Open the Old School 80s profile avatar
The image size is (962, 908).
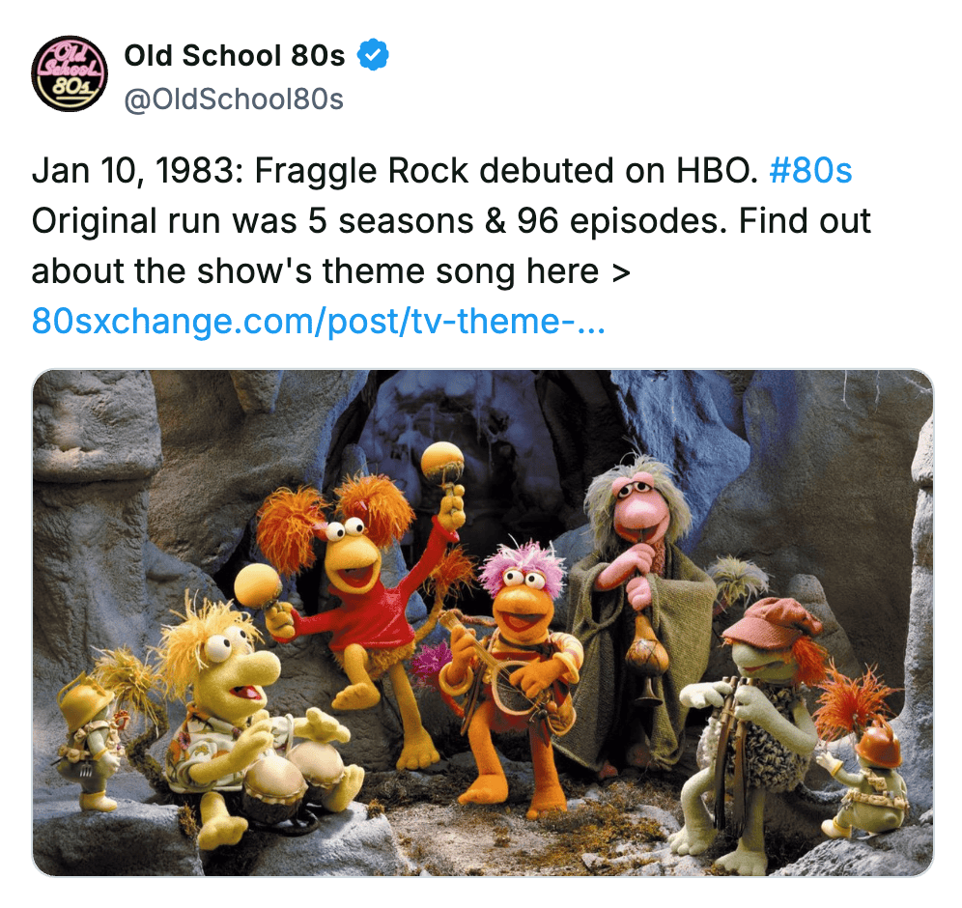[70, 73]
